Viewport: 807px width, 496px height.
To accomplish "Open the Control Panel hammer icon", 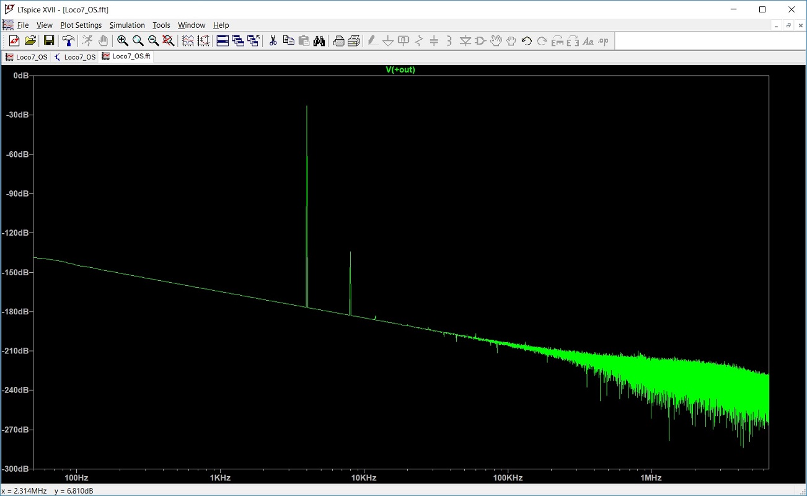I will click(68, 41).
